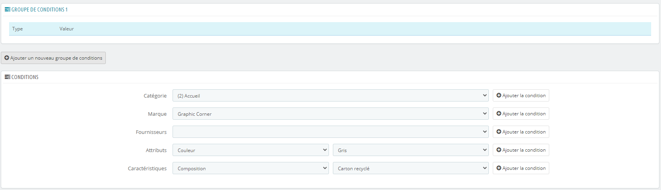Click the plus icon in the Marque row
The height and width of the screenshot is (190, 661).
click(499, 113)
